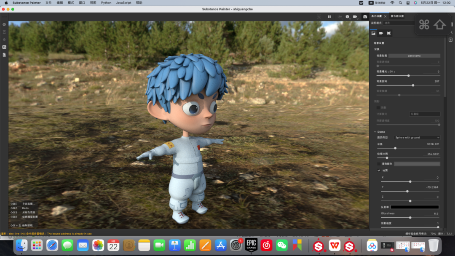The height and width of the screenshot is (256, 455).
Task: Open Epic Games launcher from the Dock
Action: [x=251, y=245]
